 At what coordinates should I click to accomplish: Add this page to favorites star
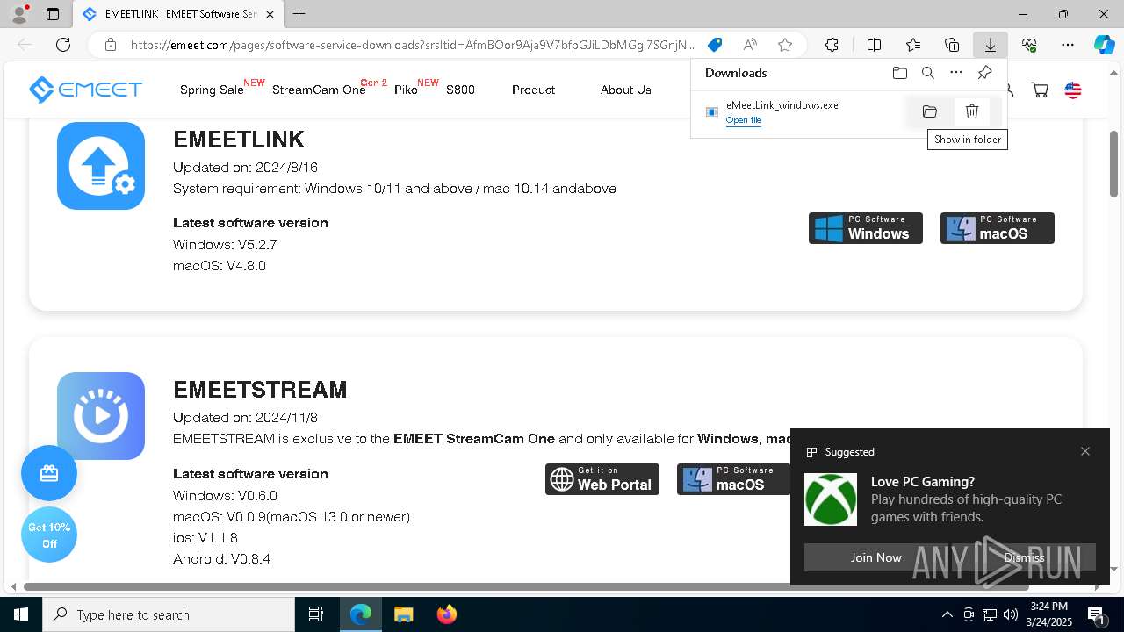pyautogui.click(x=785, y=45)
